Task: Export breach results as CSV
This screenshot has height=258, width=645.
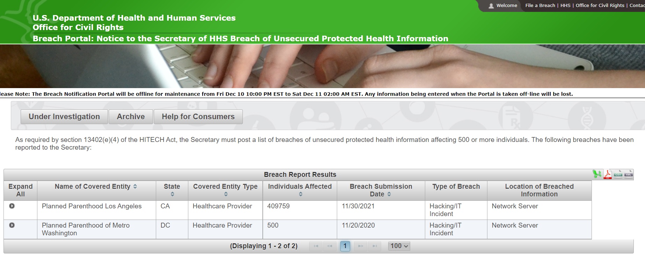Action: [618, 174]
